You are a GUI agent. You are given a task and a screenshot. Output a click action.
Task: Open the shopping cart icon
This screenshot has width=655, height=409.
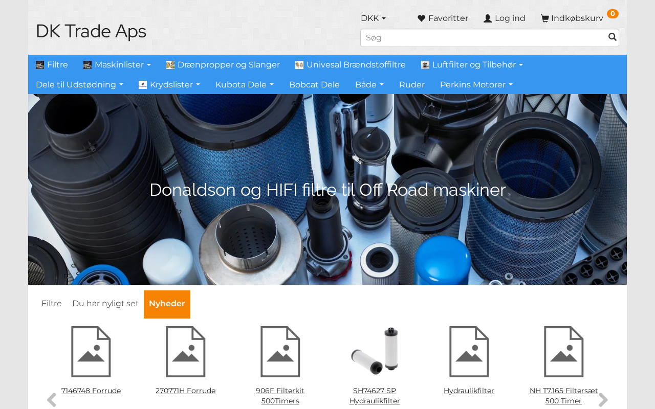tap(545, 18)
